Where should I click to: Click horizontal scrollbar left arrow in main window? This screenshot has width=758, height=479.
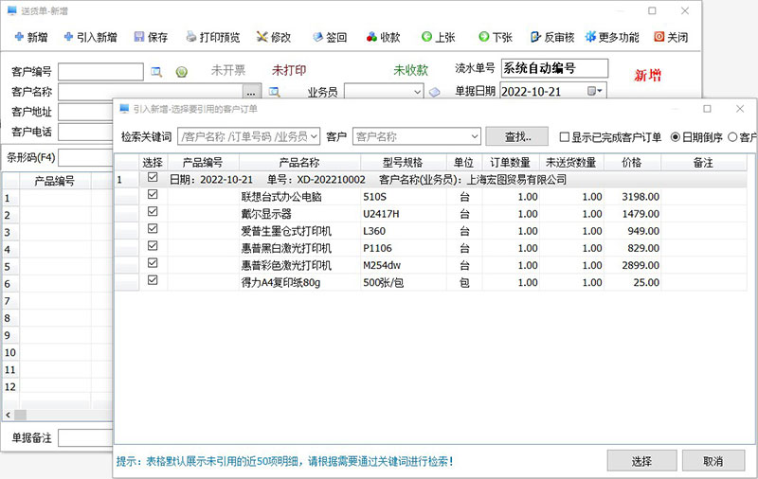coord(8,415)
